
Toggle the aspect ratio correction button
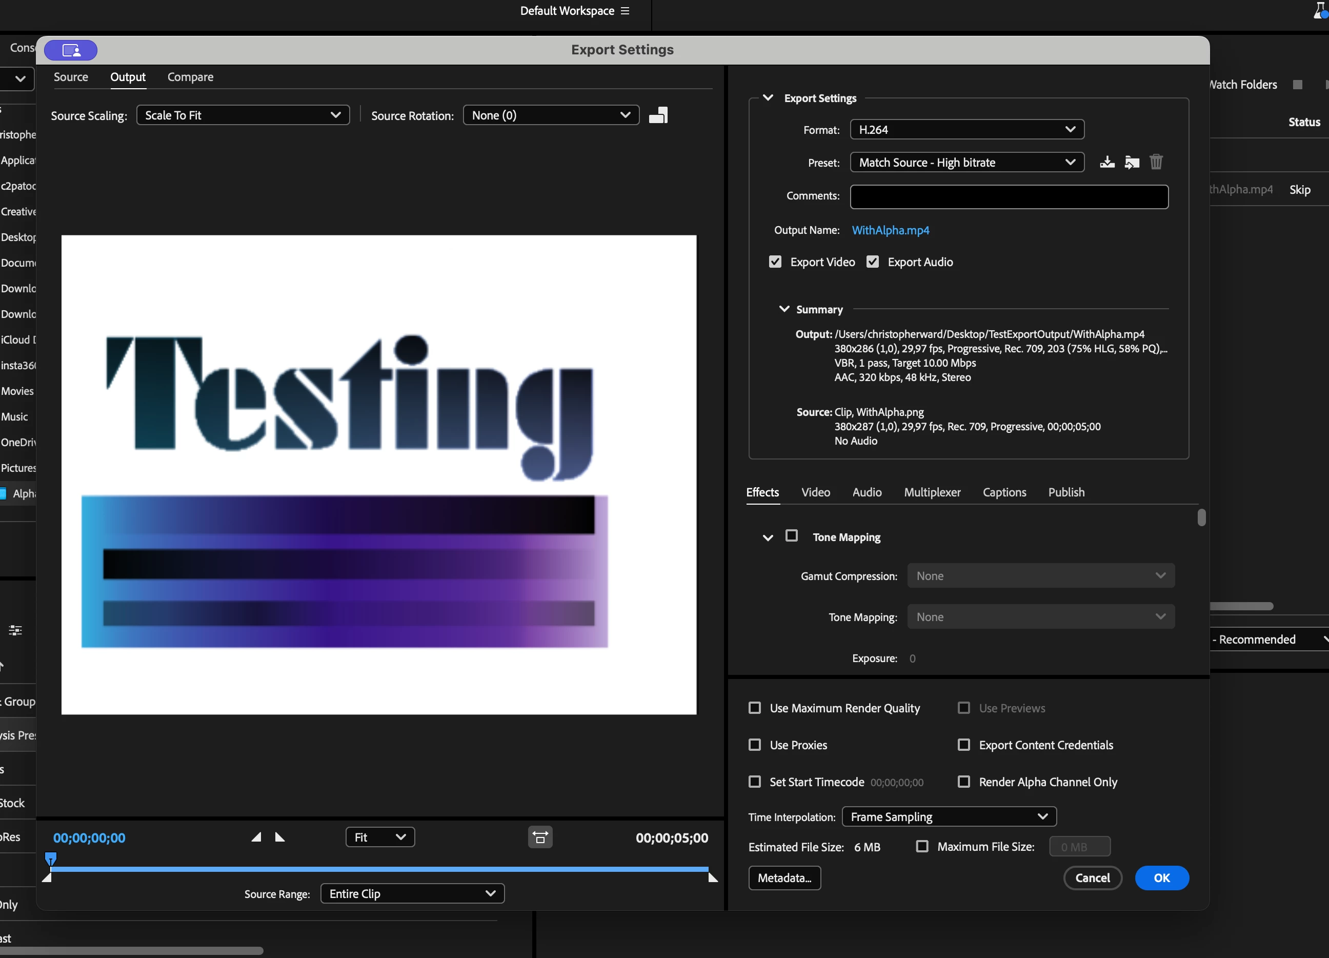point(540,837)
